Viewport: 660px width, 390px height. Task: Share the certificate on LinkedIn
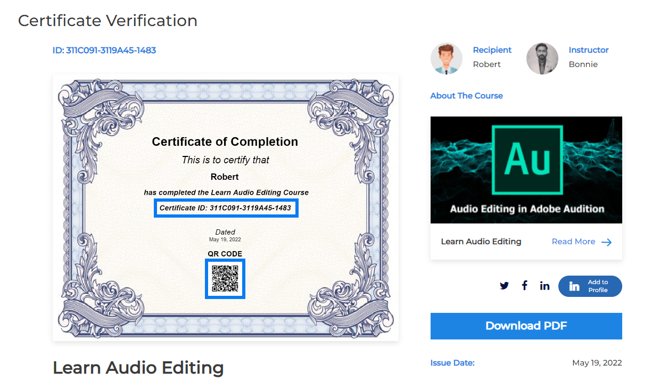544,286
